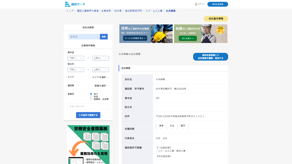Go to トップ in the breadcrumb
Viewport: 292px width, 164px height.
70,11
